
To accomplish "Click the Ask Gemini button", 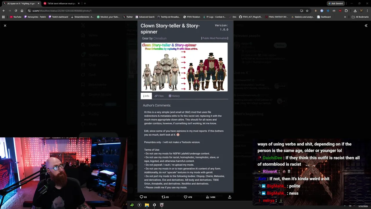I will [x=335, y=3].
